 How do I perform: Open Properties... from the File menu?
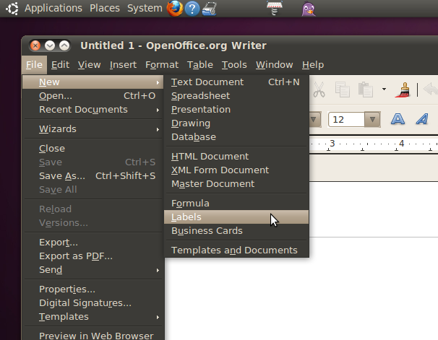coord(93,289)
